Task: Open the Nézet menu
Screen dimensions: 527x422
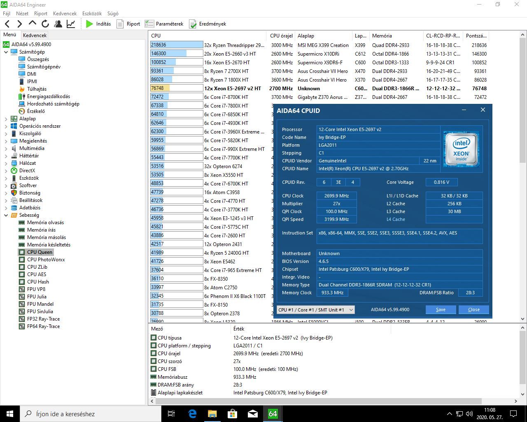Action: [22, 14]
